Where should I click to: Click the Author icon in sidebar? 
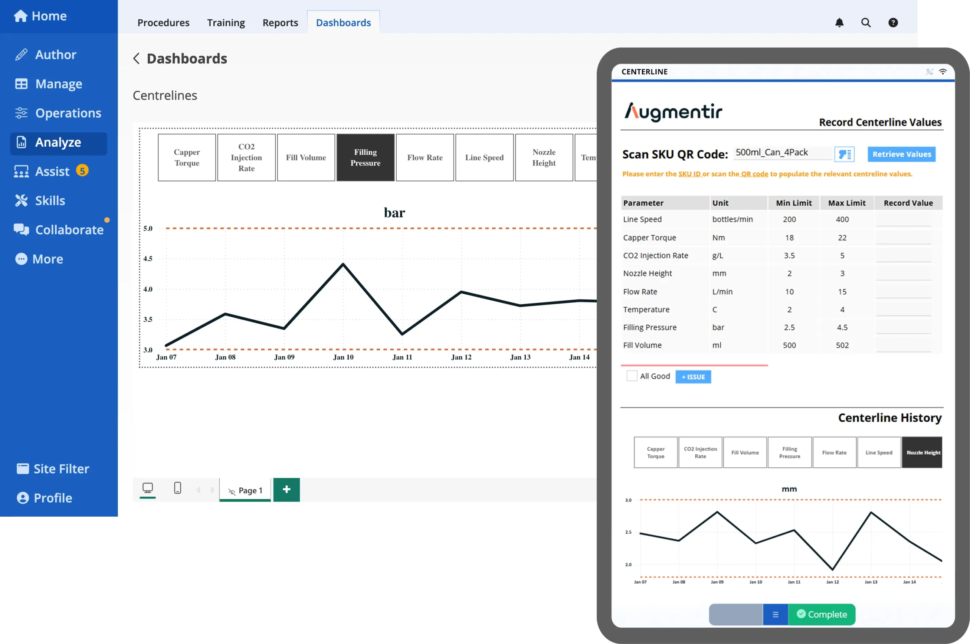[22, 54]
